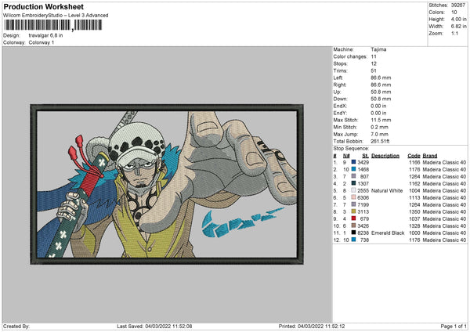Click the 'Last Saved: 04/03/2022 11:52:08' footer text

(154, 327)
